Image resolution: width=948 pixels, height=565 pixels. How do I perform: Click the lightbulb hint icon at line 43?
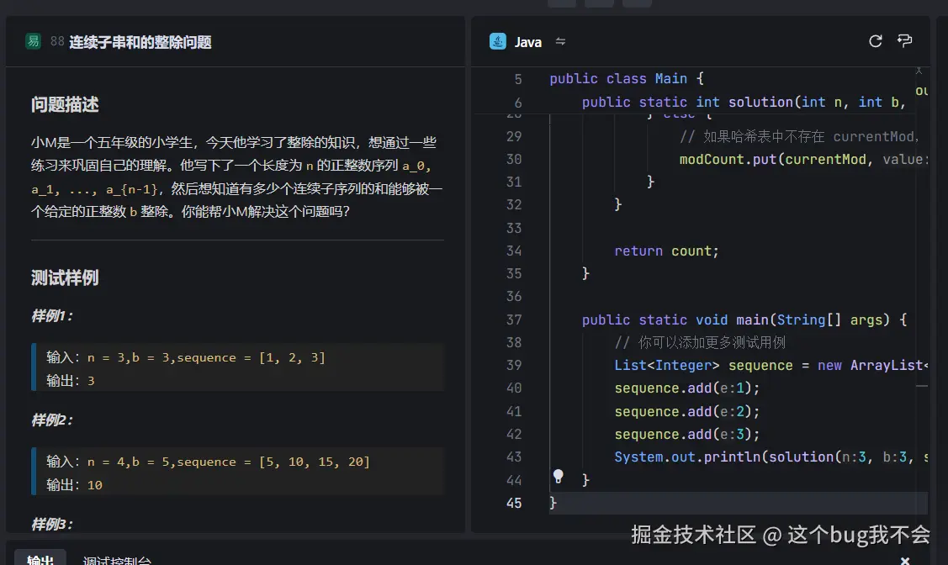pyautogui.click(x=559, y=475)
